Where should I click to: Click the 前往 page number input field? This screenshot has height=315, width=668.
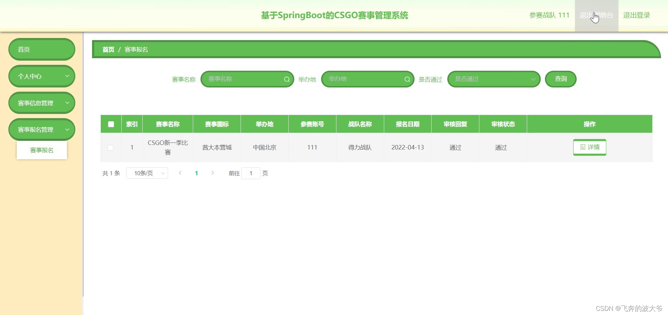pos(251,173)
